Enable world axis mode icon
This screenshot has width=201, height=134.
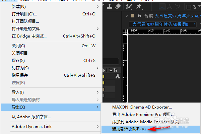pos(170,7)
